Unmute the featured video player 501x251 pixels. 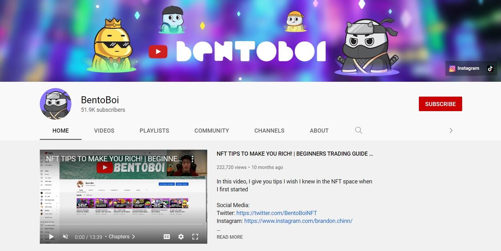66,236
